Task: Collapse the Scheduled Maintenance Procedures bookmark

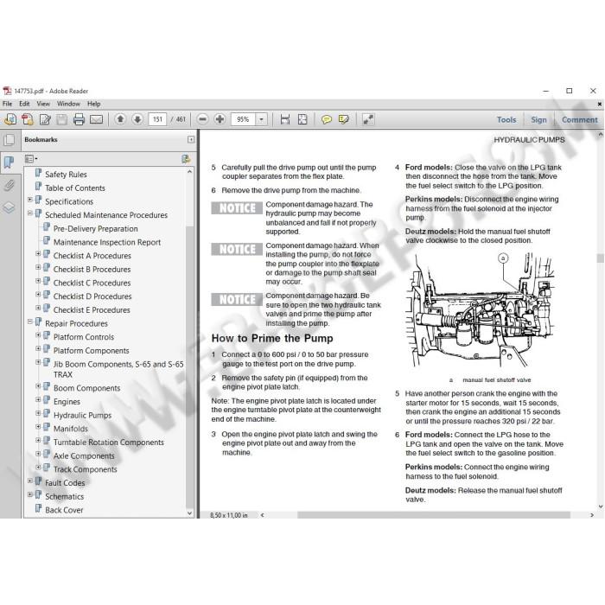Action: pyautogui.click(x=30, y=213)
